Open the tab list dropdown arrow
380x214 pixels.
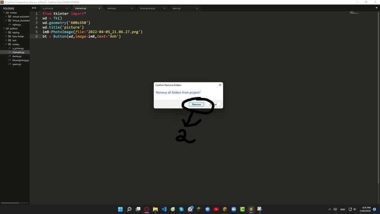point(376,8)
